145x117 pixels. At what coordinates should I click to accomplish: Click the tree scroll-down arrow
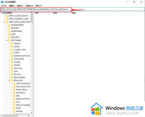tap(31, 113)
